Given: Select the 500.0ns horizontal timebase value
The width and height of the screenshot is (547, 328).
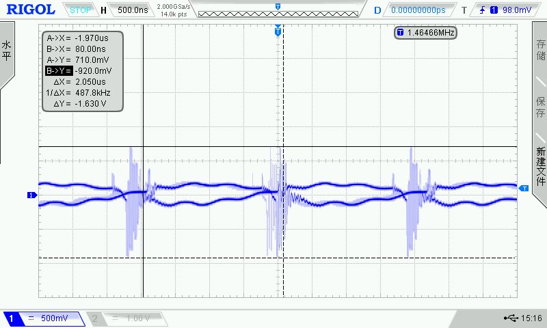Looking at the screenshot, I should tap(133, 10).
